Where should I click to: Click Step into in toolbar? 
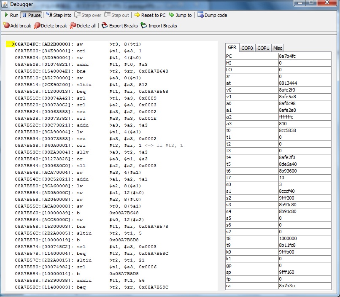click(x=59, y=15)
